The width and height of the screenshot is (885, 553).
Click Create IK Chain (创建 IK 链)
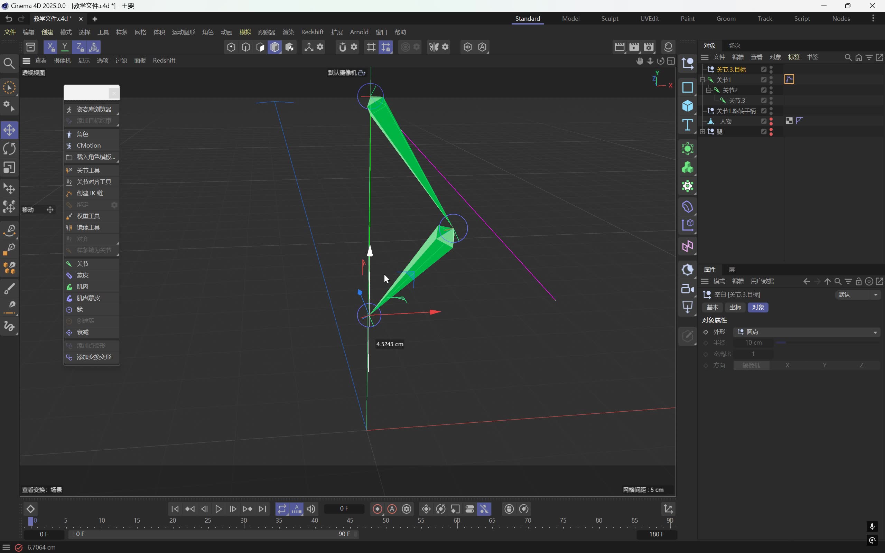pos(90,193)
